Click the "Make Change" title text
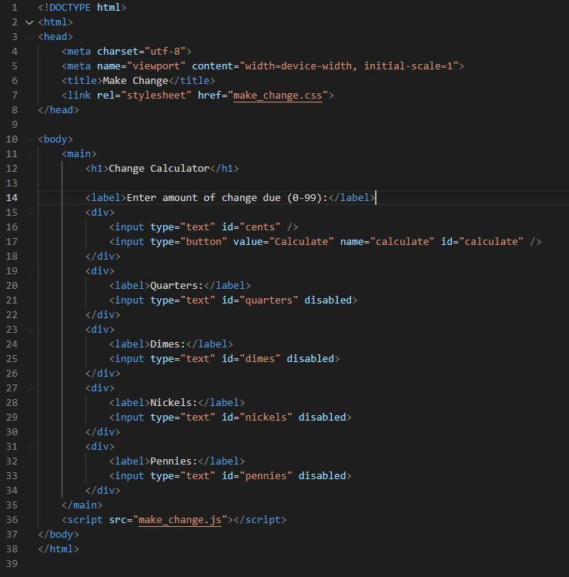Screen dimensions: 569x577 136,81
